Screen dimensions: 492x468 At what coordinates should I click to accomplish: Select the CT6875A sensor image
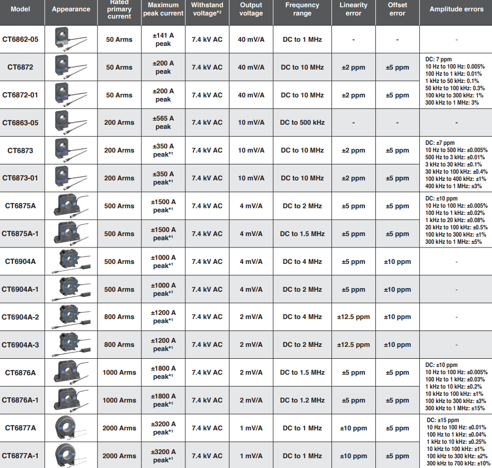pyautogui.click(x=71, y=206)
